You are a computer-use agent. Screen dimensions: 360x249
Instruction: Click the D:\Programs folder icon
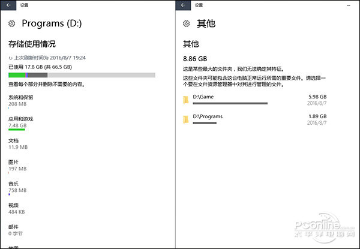point(187,119)
